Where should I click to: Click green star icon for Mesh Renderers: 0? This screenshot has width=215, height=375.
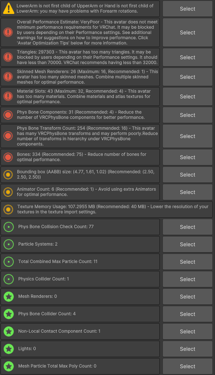point(9,297)
